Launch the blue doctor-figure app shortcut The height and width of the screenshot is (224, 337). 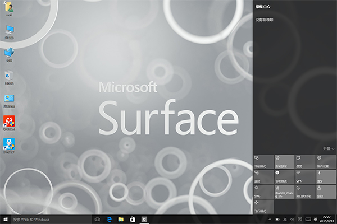click(9, 146)
